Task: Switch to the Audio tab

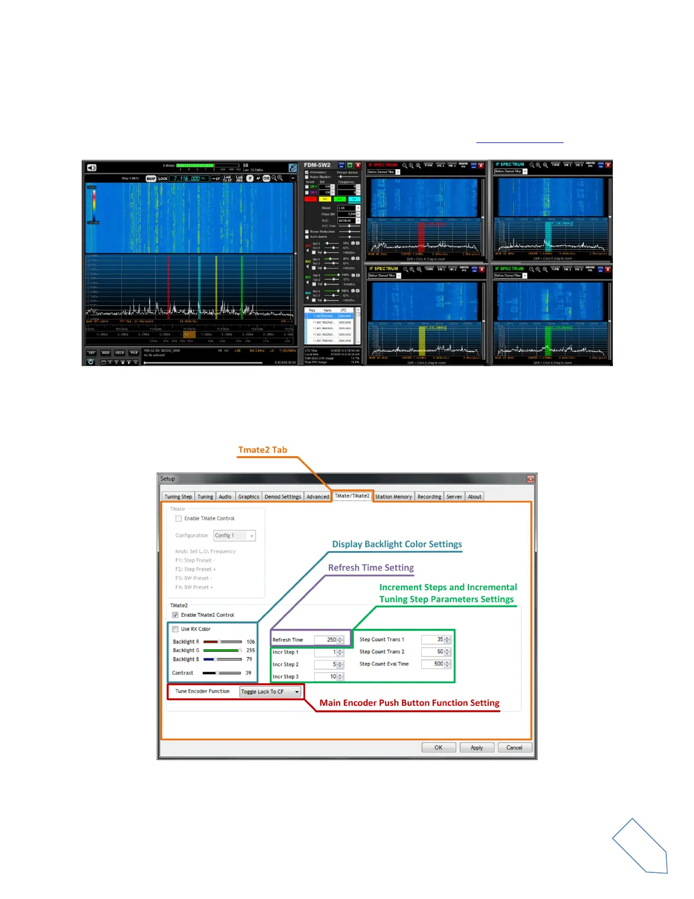Action: 225,497
